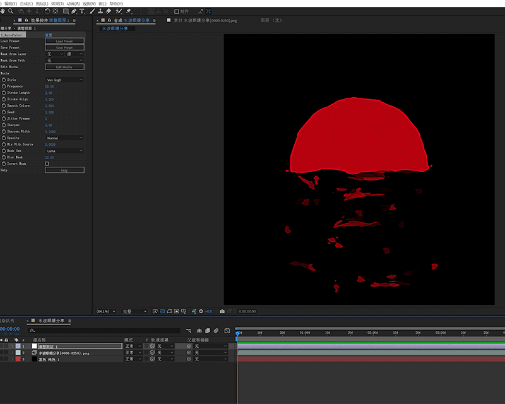Open the composition mini-flowchart icon in timeline
The width and height of the screenshot is (505, 404).
pos(189,331)
